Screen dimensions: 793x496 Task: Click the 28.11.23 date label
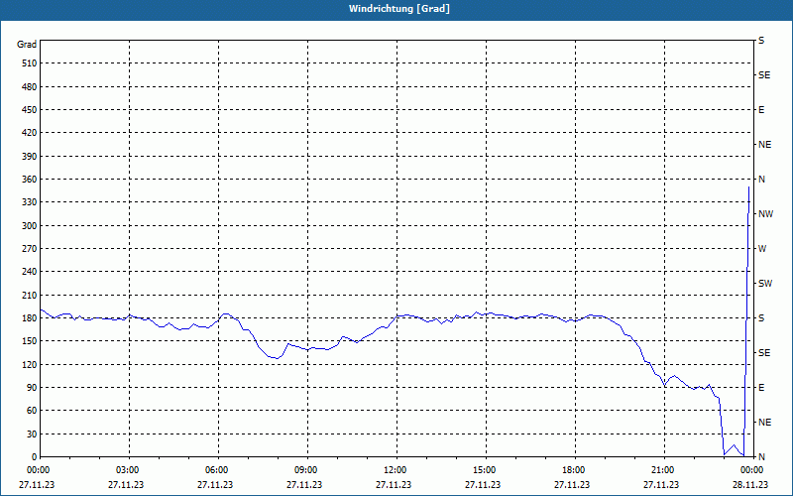point(750,485)
